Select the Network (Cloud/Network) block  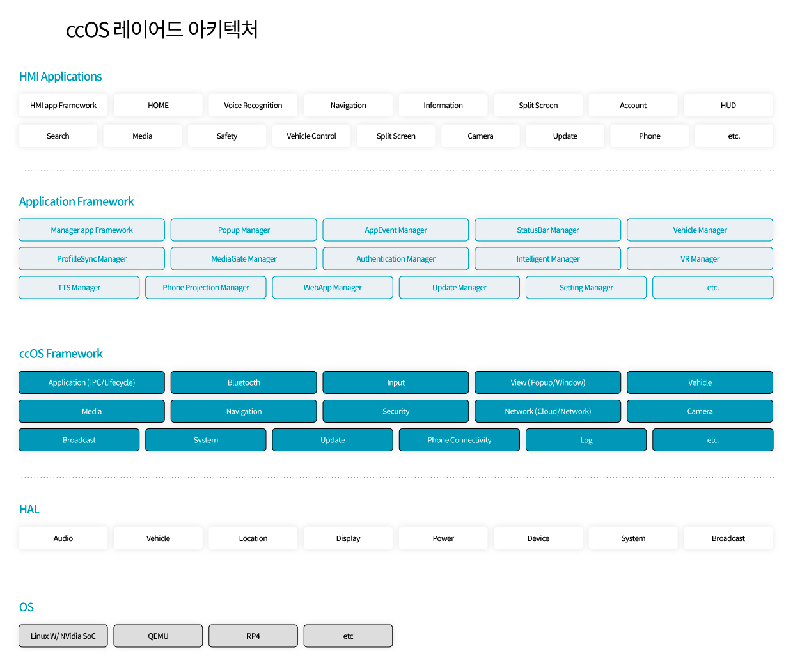pos(547,411)
